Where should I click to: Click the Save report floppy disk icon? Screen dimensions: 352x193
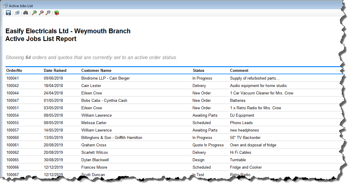(8, 13)
